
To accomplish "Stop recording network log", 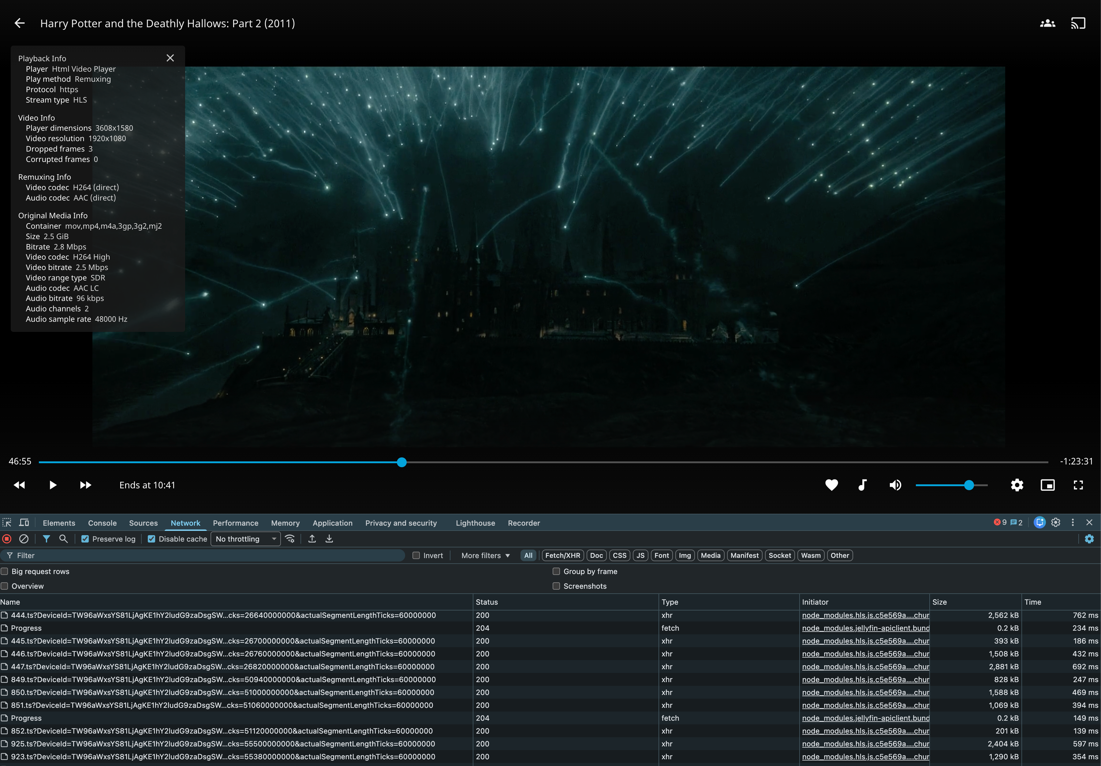I will click(7, 539).
